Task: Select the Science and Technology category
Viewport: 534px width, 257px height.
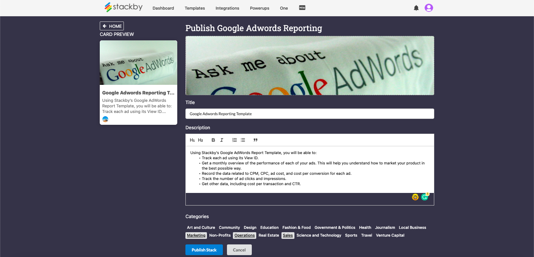Action: [319, 236]
